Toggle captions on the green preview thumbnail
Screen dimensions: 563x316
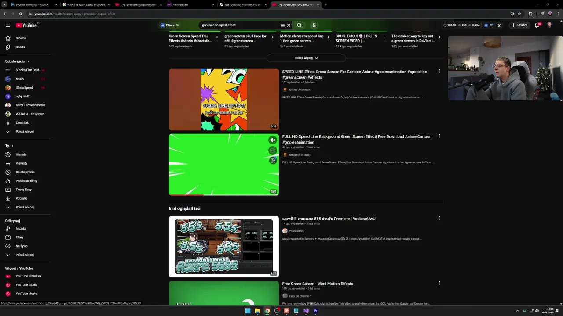pyautogui.click(x=273, y=151)
